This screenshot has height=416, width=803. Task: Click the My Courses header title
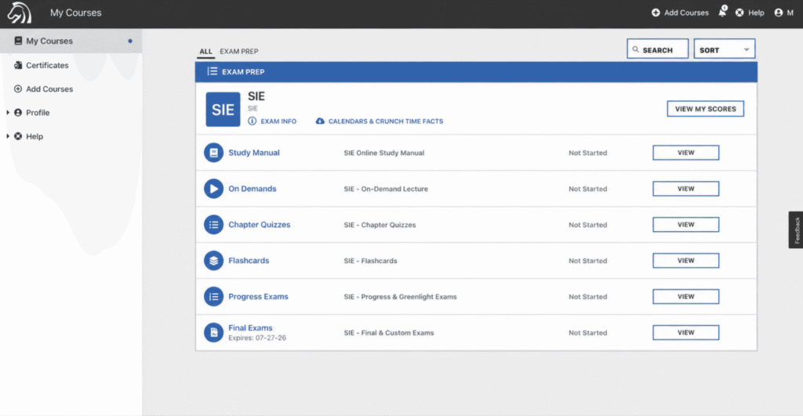coord(76,13)
